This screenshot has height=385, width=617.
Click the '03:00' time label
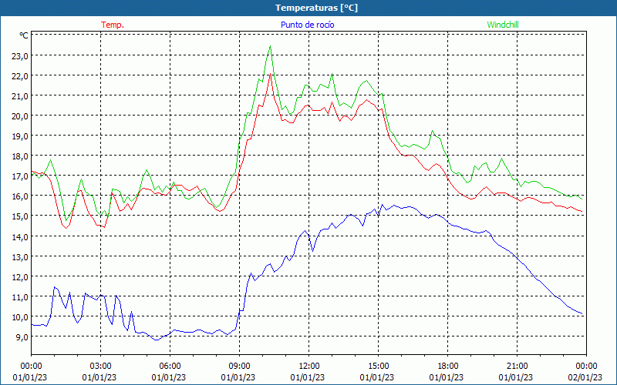[101, 367]
